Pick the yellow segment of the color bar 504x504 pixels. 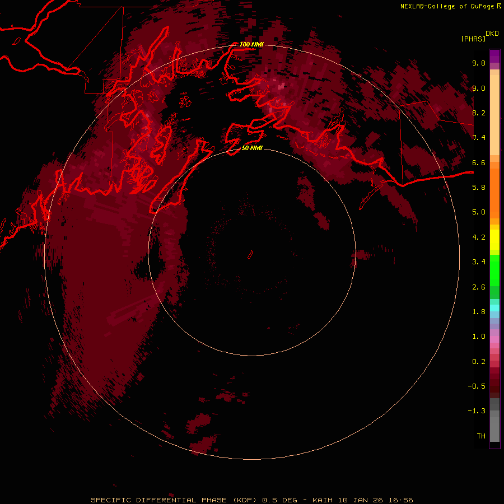coord(494,240)
